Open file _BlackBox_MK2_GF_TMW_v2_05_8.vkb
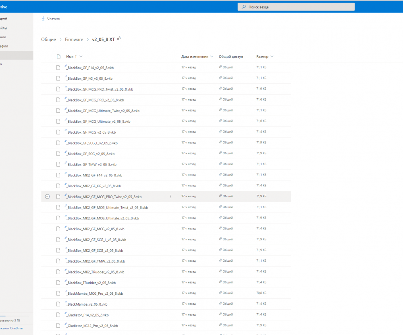403x335 pixels. [x=96, y=261]
